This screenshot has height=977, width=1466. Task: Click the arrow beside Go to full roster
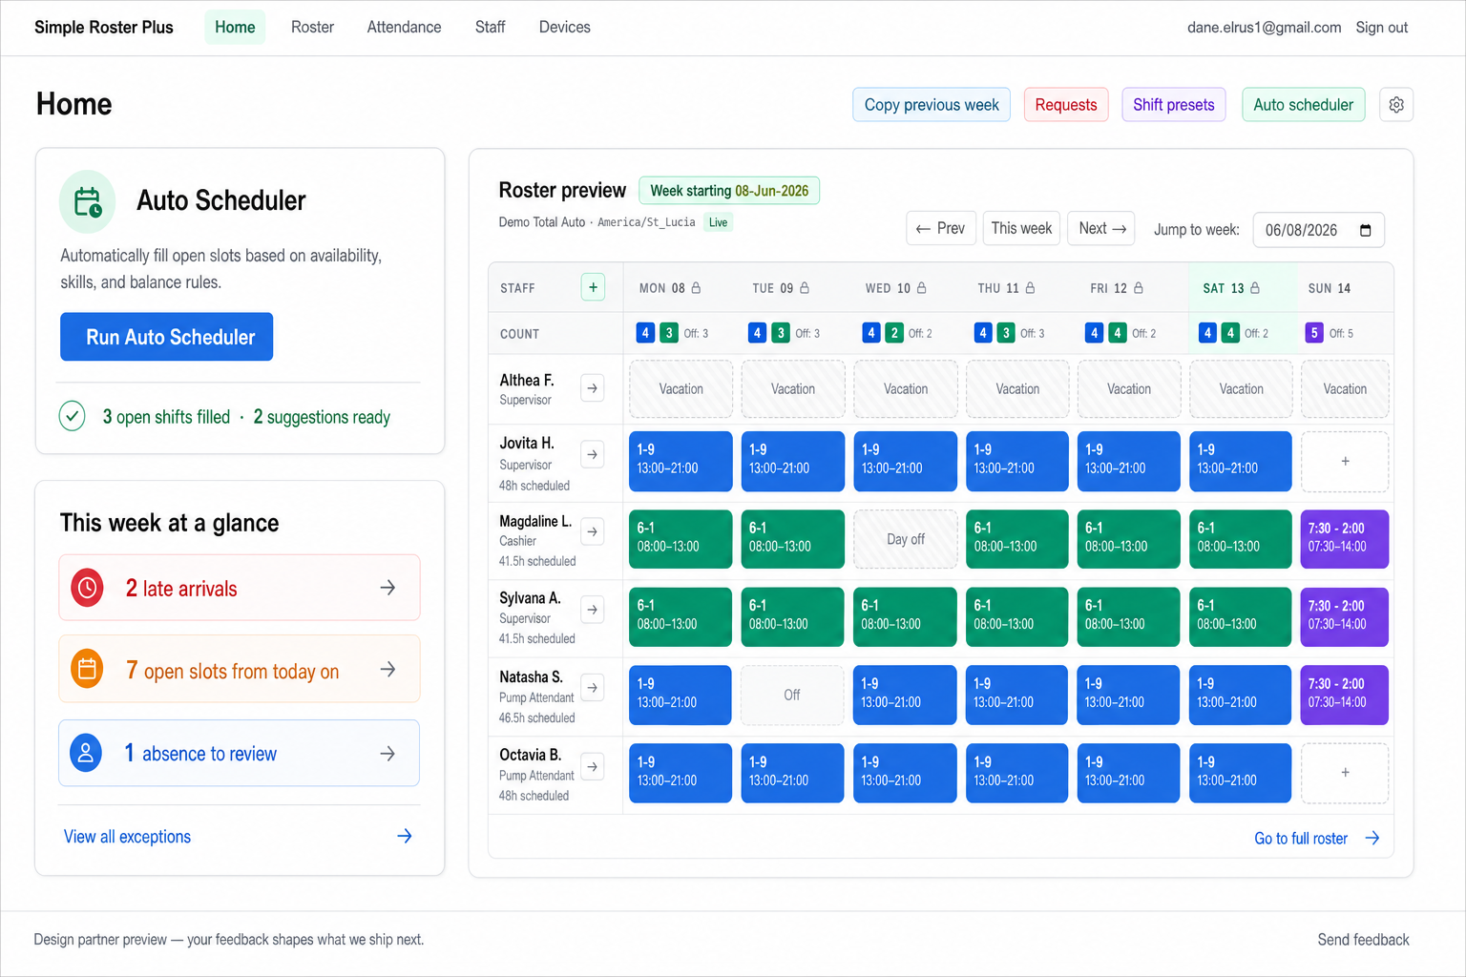tap(1372, 838)
